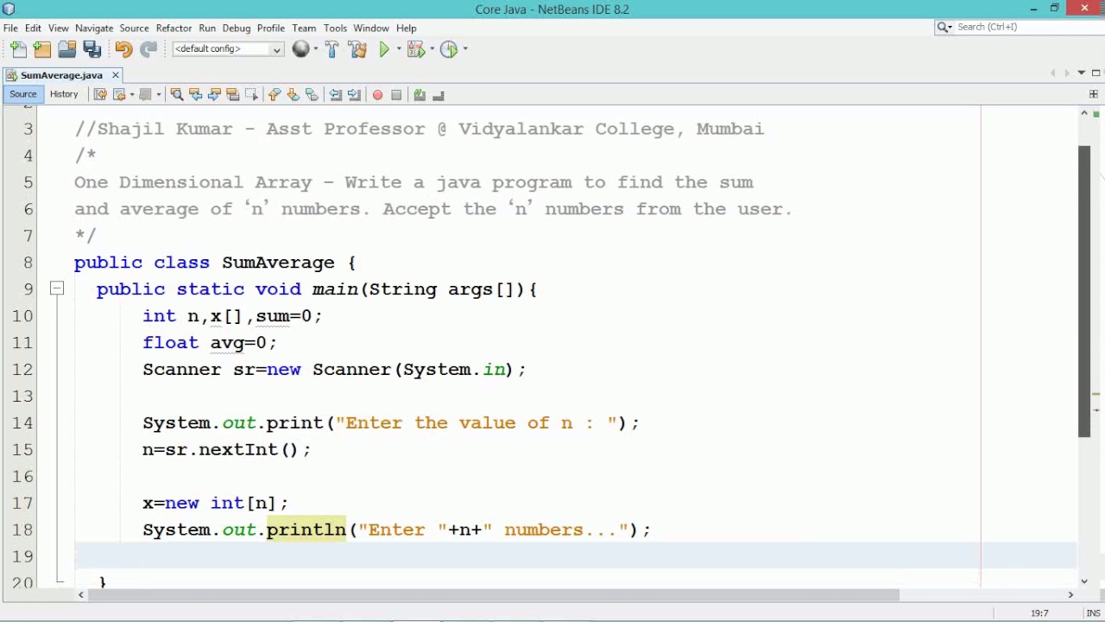Open the dropdown arrow beside the globe icon
Image resolution: width=1105 pixels, height=622 pixels.
click(x=315, y=49)
